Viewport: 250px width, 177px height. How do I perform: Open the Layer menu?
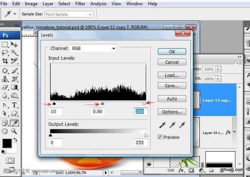point(48,3)
